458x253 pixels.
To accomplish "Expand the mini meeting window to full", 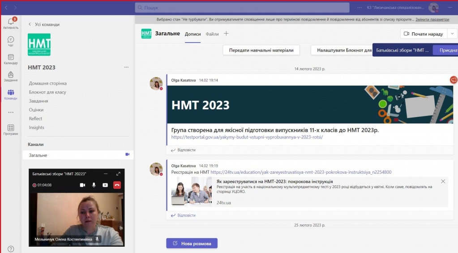I will click(x=118, y=174).
